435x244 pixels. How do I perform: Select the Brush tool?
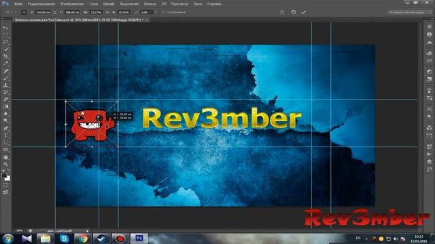[x=5, y=78]
